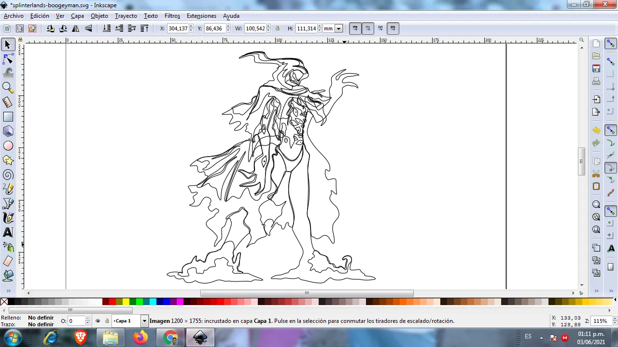Click Save document icon in commands bar
The width and height of the screenshot is (618, 347).
pyautogui.click(x=596, y=68)
